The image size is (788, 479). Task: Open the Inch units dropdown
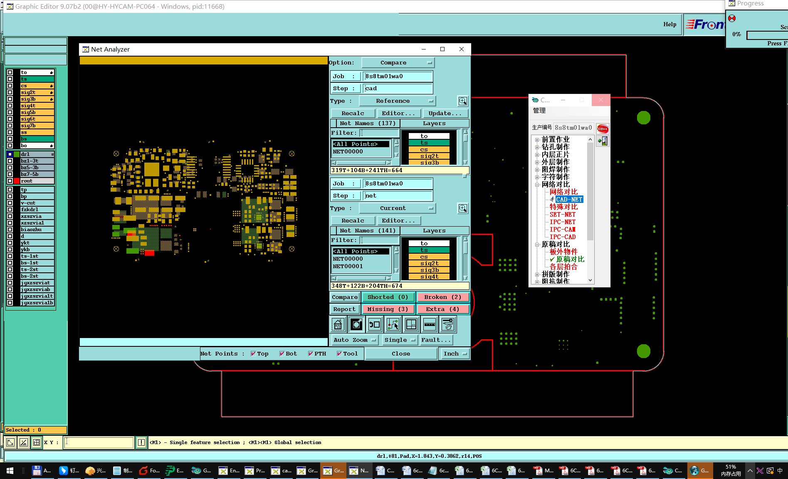coord(455,354)
